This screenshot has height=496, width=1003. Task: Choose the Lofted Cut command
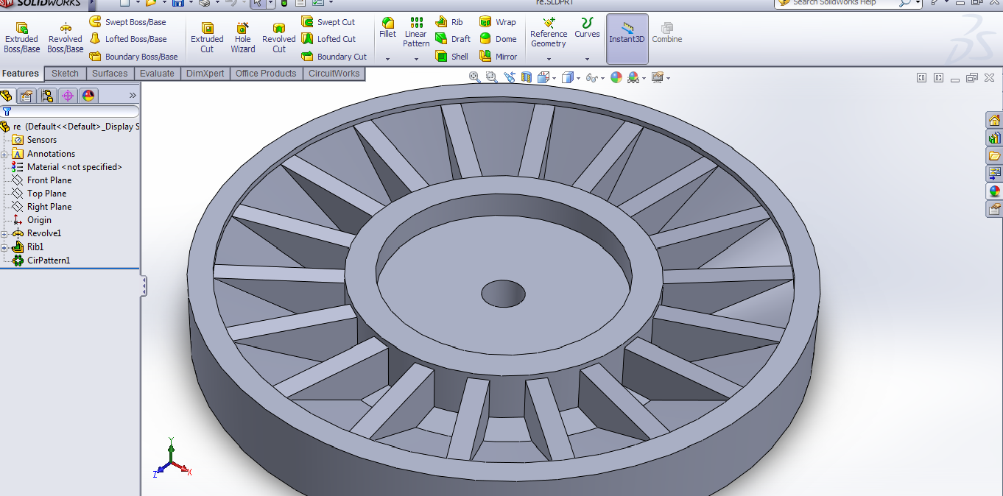coord(328,39)
